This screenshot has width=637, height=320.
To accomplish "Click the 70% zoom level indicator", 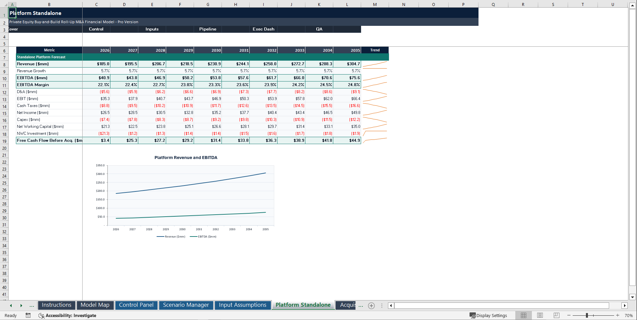I will pos(628,315).
